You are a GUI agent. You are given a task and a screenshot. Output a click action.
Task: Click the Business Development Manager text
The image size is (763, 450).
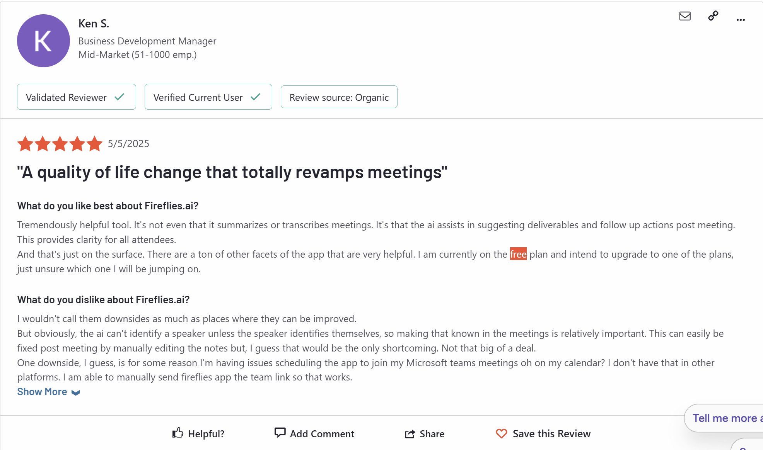[147, 41]
